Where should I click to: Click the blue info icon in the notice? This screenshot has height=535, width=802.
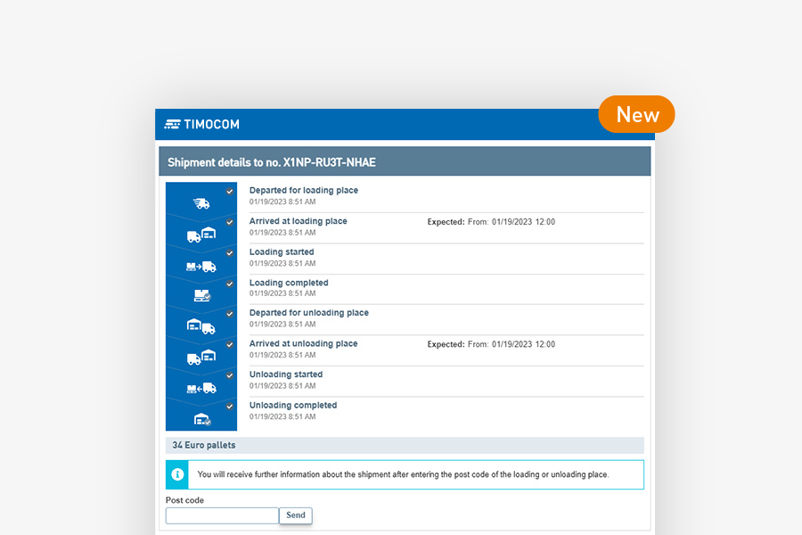pyautogui.click(x=177, y=474)
